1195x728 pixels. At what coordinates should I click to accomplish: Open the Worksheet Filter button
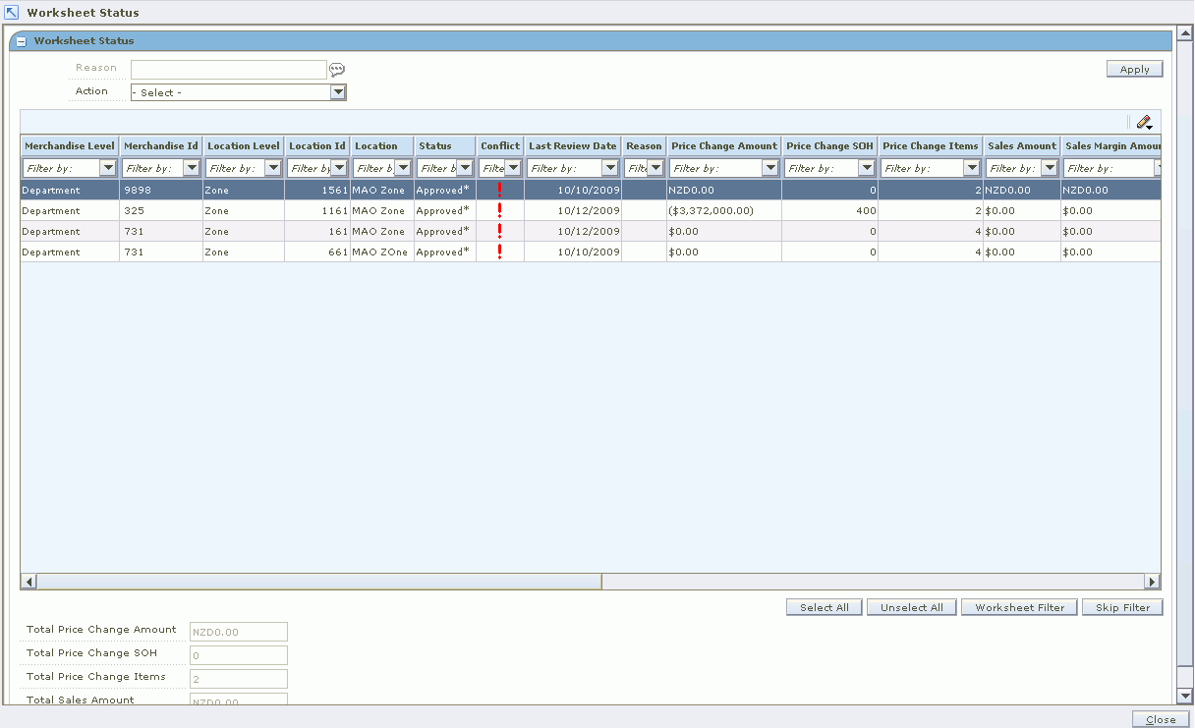coord(1020,607)
